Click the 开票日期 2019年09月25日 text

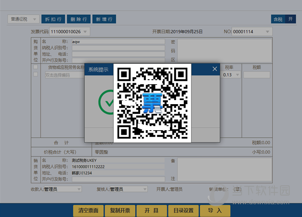pos(178,32)
